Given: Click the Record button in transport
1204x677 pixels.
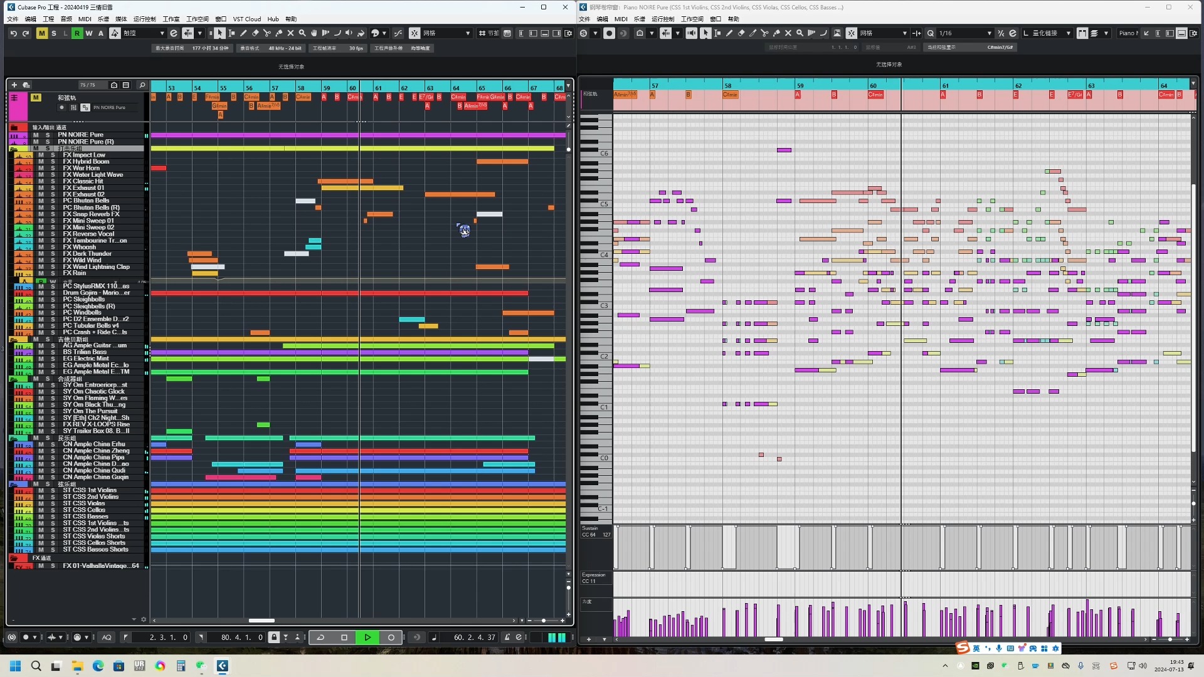Looking at the screenshot, I should pos(391,638).
